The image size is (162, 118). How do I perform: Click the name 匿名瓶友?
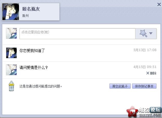click(x=31, y=9)
